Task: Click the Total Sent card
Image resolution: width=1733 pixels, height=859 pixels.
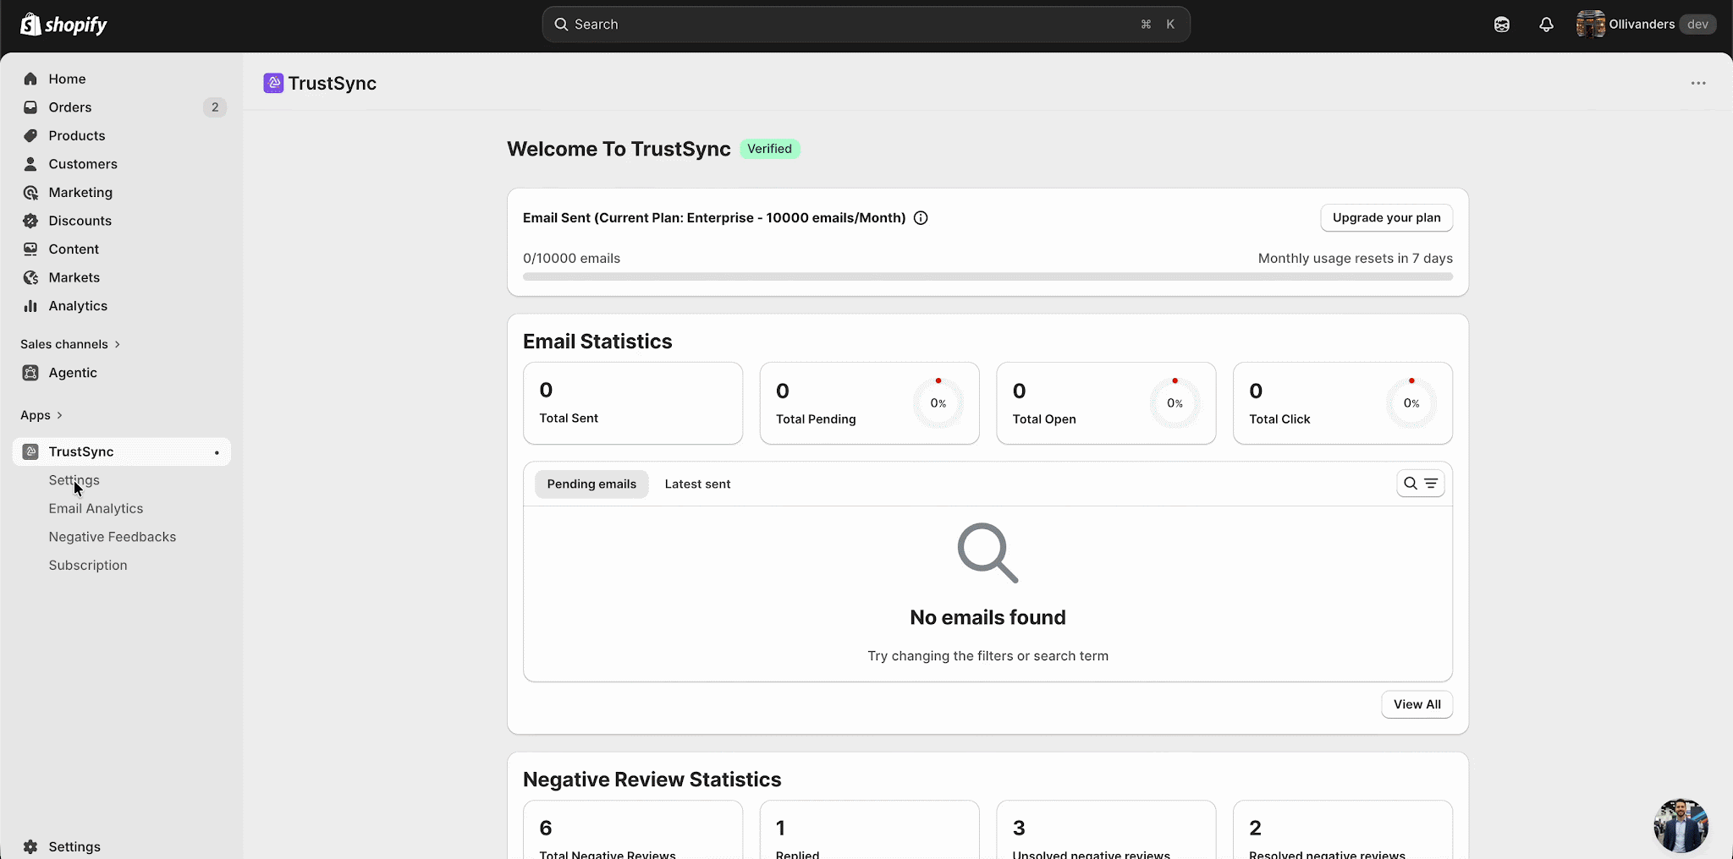Action: 633,403
